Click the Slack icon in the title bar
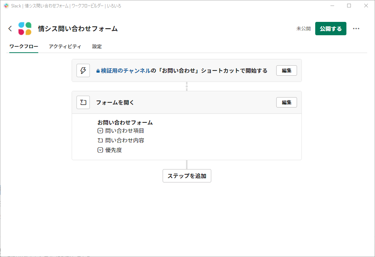The height and width of the screenshot is (257, 375). click(x=5, y=6)
